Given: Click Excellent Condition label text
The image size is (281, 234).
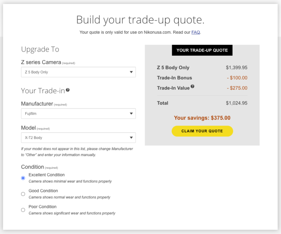Looking at the screenshot, I should [47, 175].
